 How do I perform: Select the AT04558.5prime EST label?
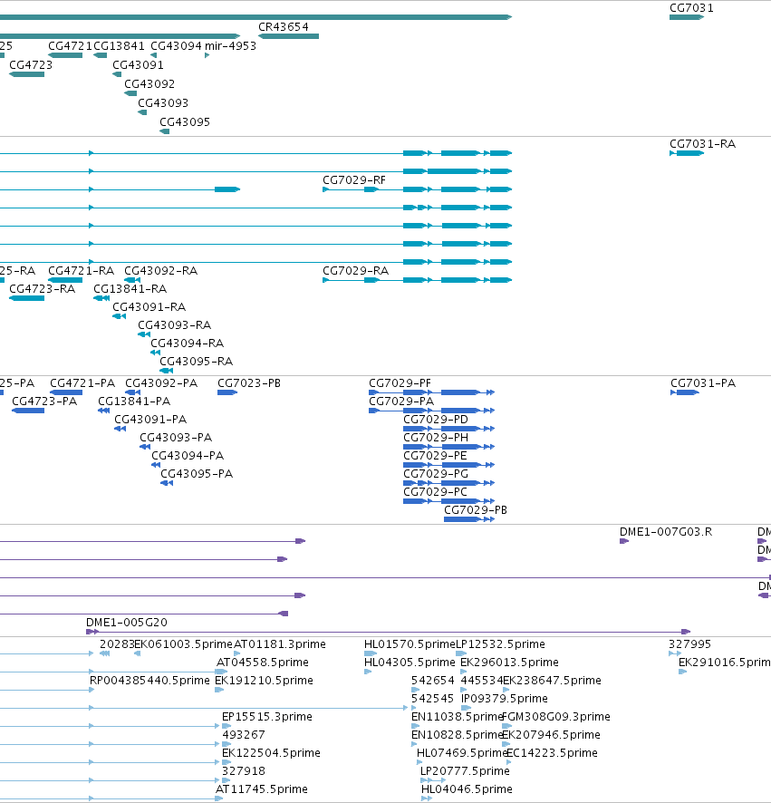pyautogui.click(x=263, y=663)
